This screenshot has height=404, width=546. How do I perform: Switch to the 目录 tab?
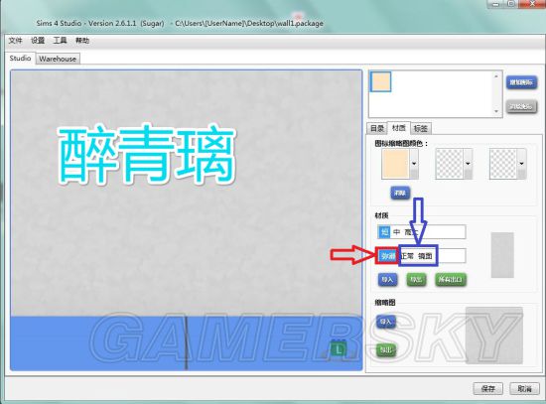point(377,128)
